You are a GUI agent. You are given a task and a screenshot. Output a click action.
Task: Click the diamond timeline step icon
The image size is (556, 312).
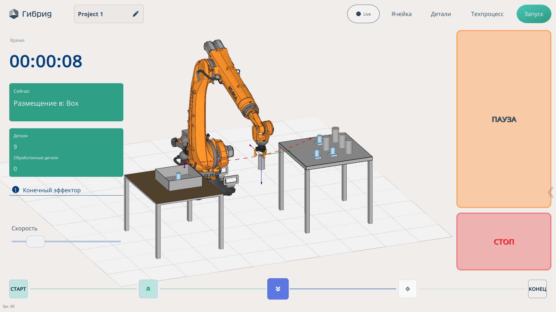(408, 289)
